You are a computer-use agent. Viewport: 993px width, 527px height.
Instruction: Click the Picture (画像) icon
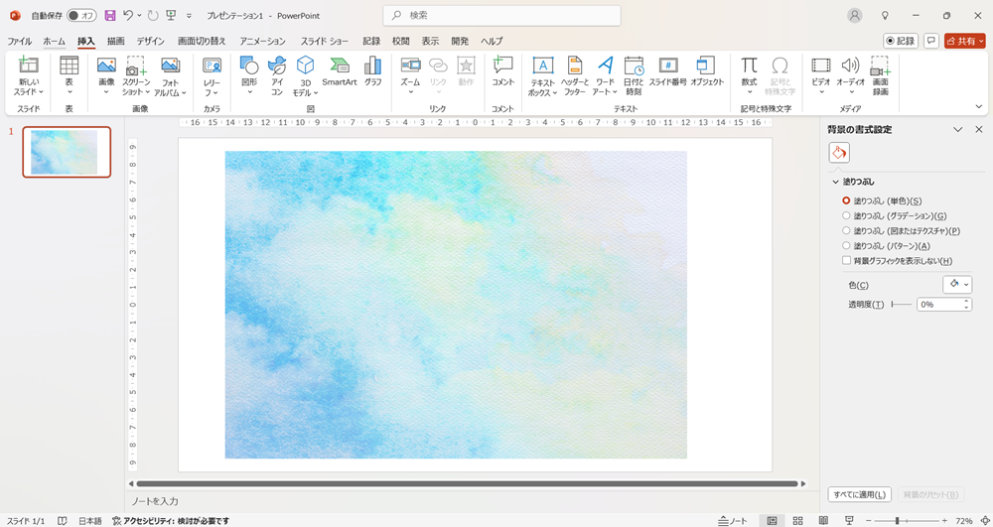[x=106, y=66]
